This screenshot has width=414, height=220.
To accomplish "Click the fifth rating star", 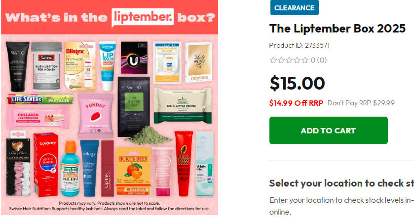I will tap(305, 60).
